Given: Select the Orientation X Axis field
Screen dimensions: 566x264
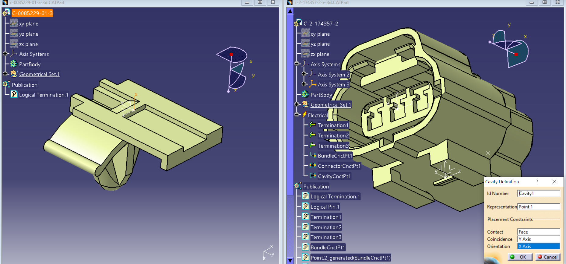Looking at the screenshot, I should pyautogui.click(x=538, y=246).
